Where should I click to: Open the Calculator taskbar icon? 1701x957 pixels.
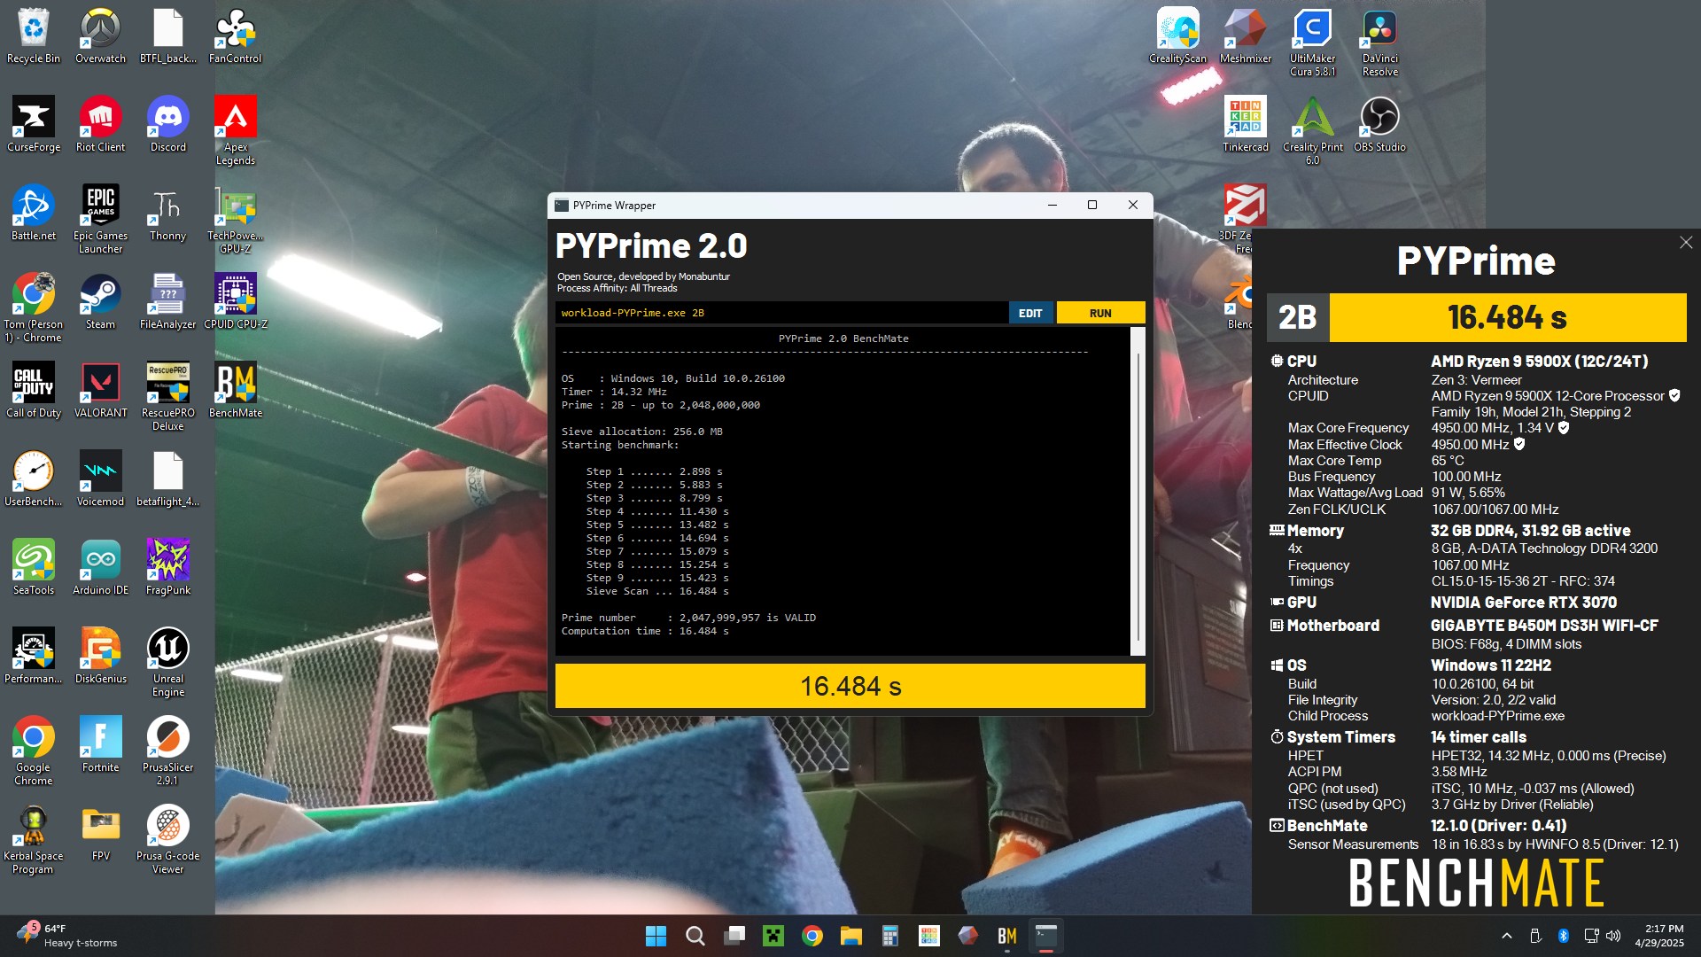coord(890,936)
